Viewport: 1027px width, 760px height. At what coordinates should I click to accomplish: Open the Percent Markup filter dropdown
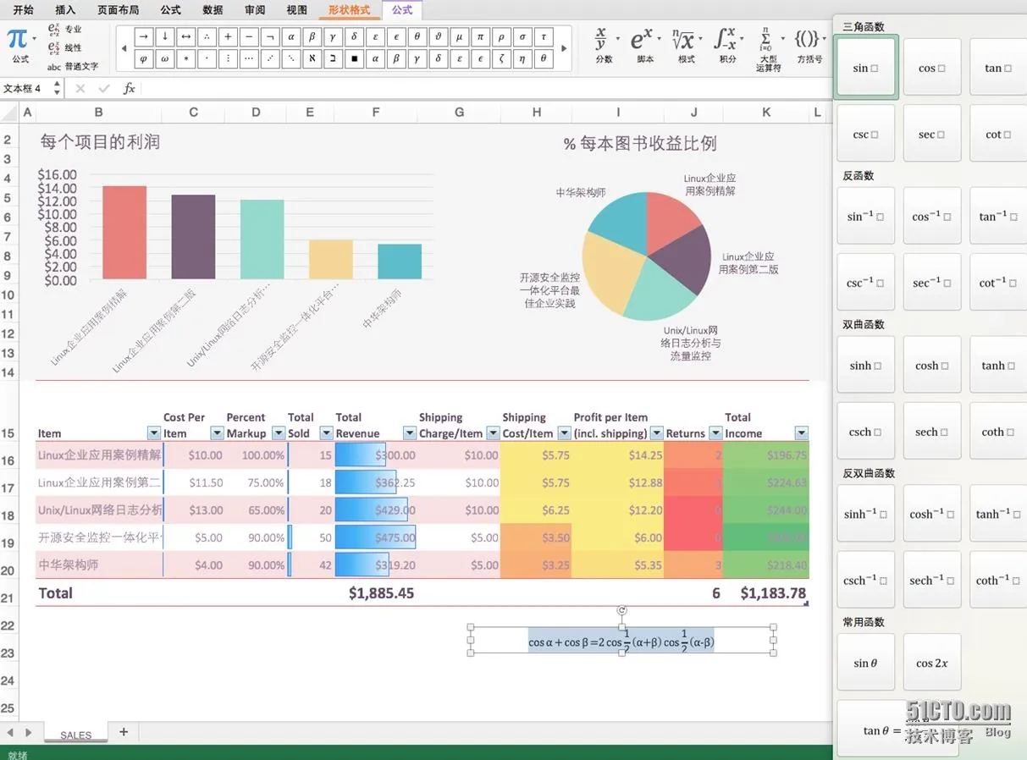(279, 433)
